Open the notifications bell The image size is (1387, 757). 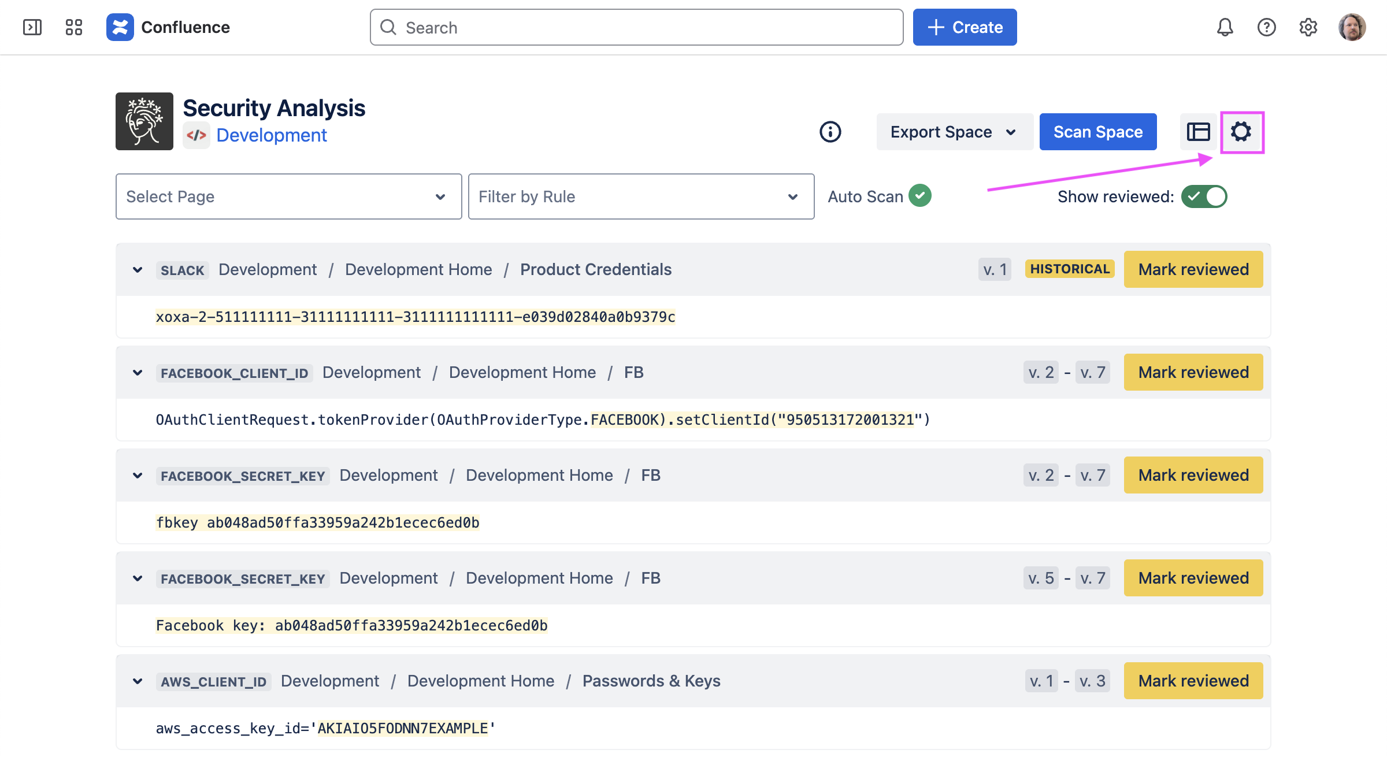point(1225,27)
